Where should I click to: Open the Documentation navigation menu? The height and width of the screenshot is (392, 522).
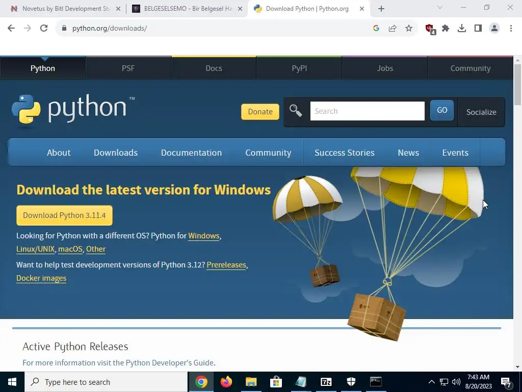(192, 153)
